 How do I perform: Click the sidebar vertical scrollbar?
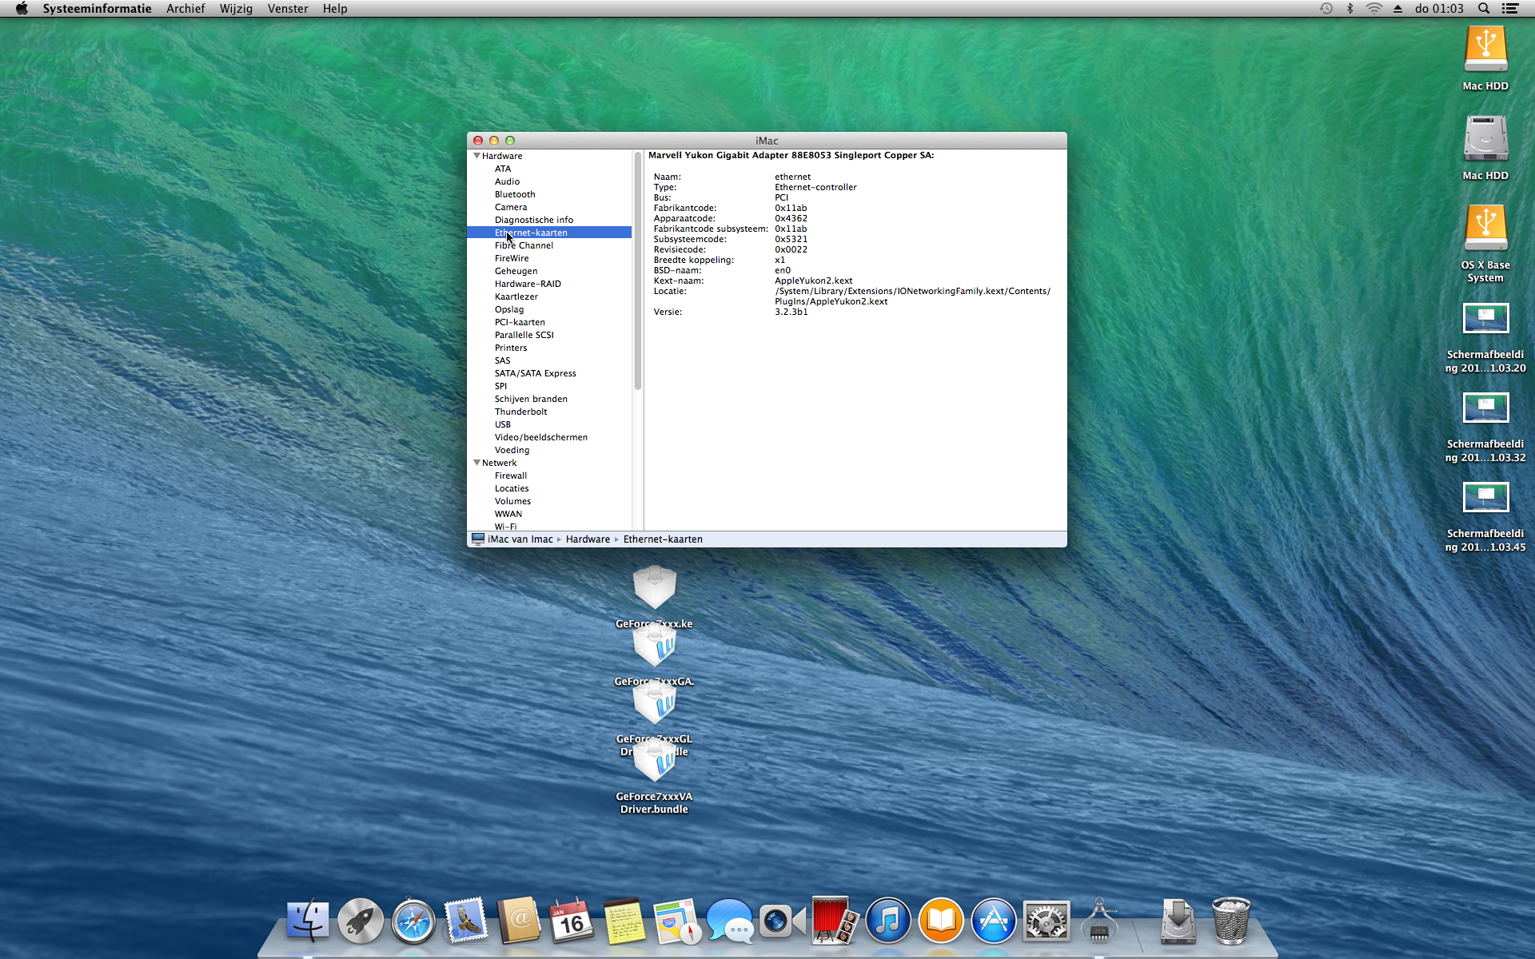(638, 272)
